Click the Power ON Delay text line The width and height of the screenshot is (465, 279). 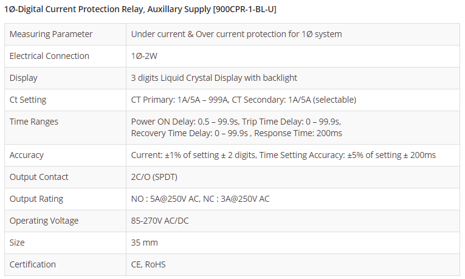pyautogui.click(x=235, y=122)
